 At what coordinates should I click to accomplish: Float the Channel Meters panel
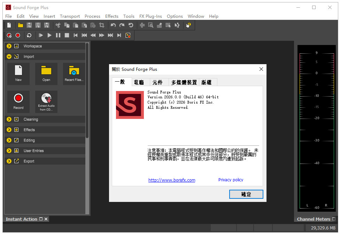click(334, 219)
